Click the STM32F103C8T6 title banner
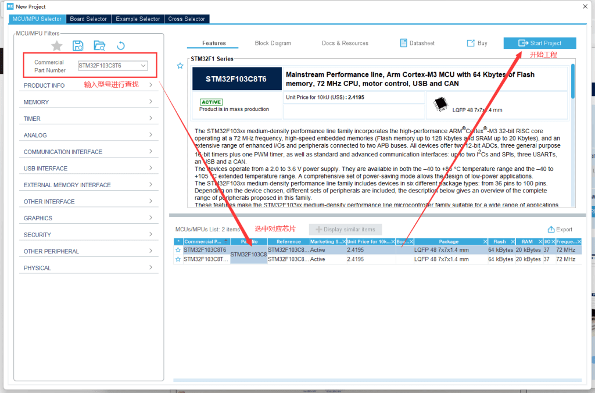Image resolution: width=595 pixels, height=393 pixels. point(237,79)
